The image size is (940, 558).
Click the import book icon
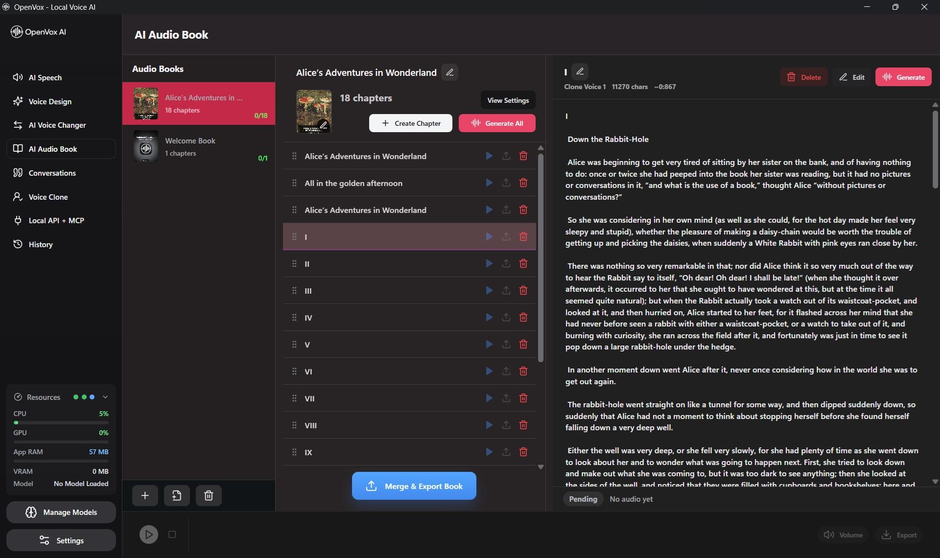(x=177, y=495)
